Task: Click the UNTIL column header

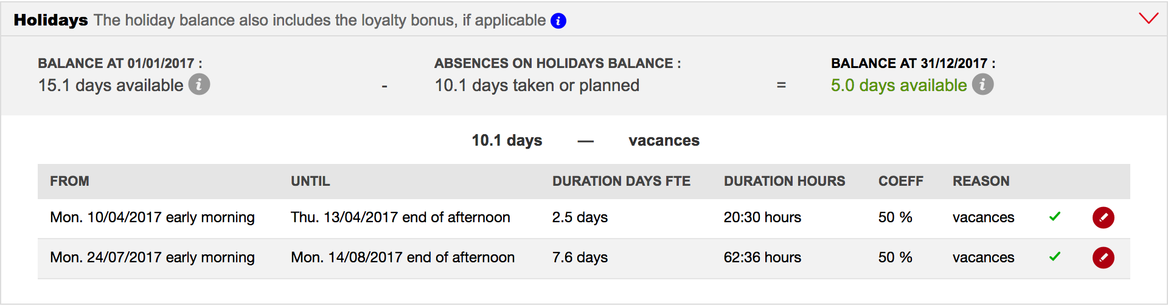Action: pyautogui.click(x=310, y=181)
